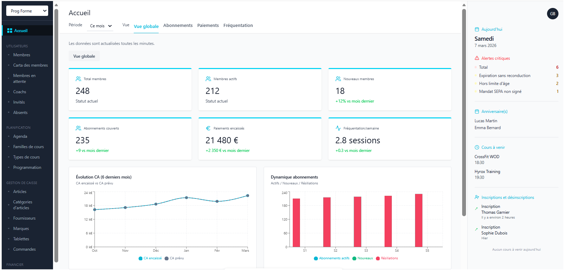Open the Hors limite d'âge alert
This screenshot has width=564, height=270.
tap(516, 84)
